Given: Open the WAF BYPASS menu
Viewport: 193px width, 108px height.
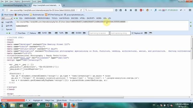Looking at the screenshot, I should pos(64,18).
